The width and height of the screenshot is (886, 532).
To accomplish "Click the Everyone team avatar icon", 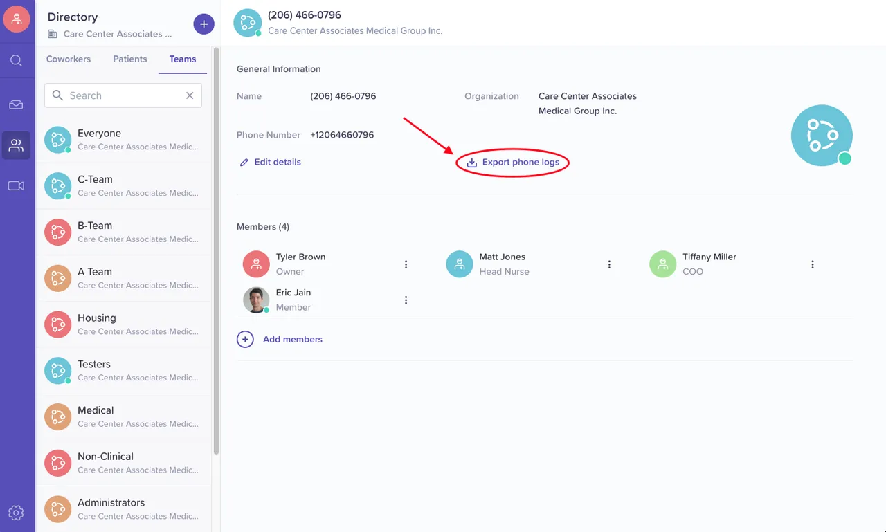I will click(58, 140).
